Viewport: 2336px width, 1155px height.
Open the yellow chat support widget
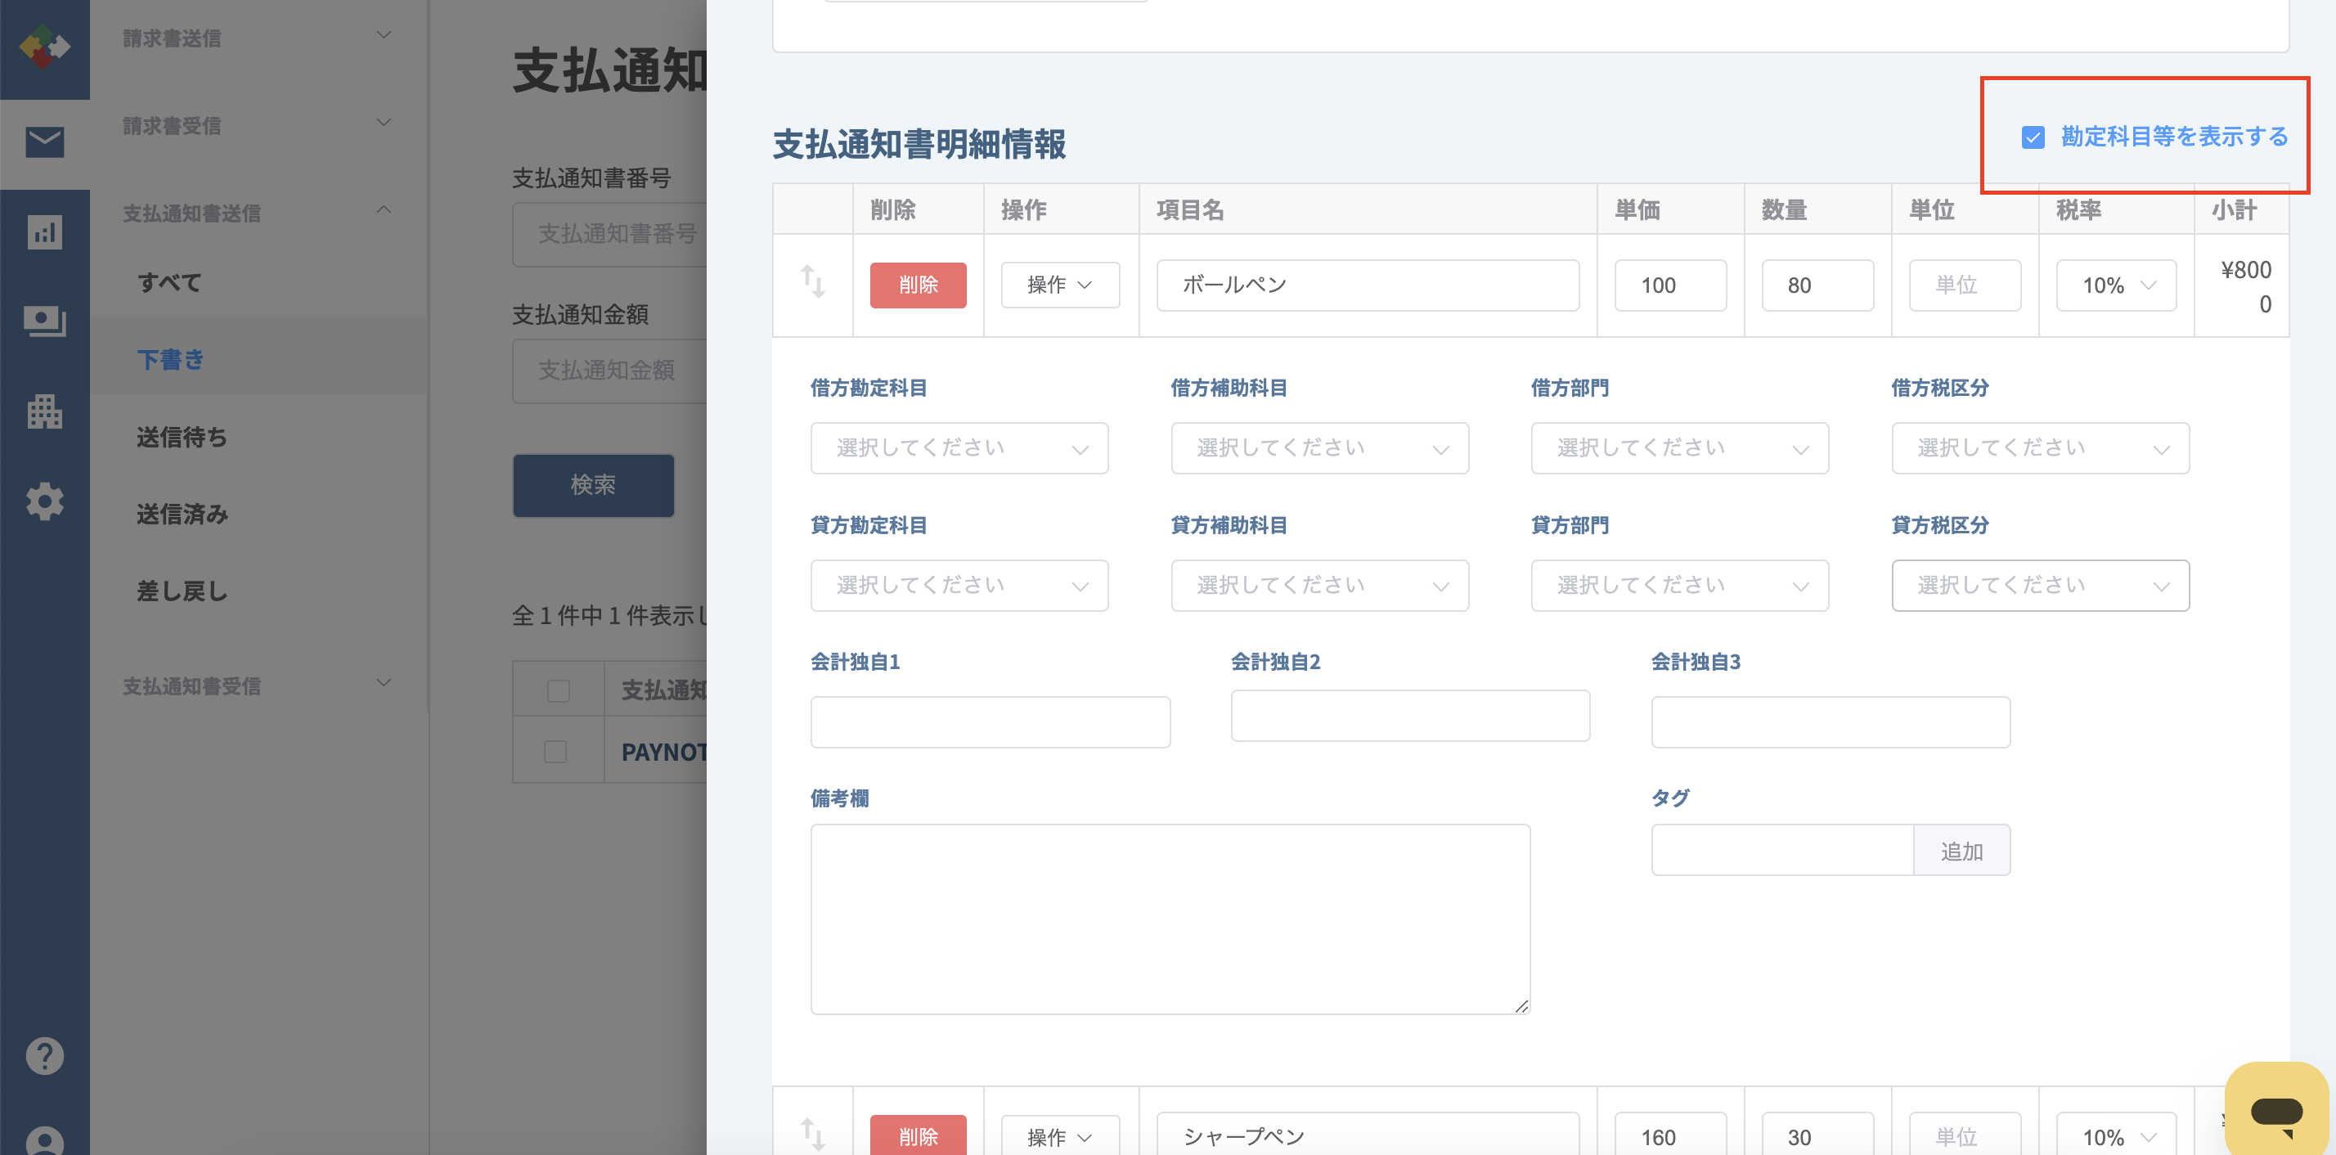click(x=2276, y=1108)
